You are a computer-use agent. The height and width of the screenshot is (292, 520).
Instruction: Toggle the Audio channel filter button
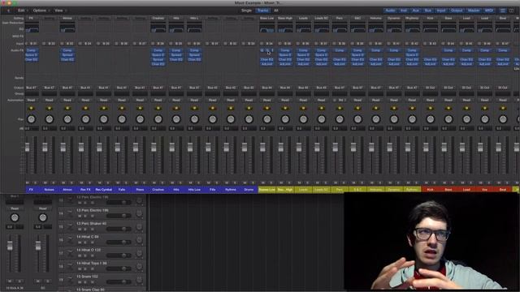coord(390,11)
